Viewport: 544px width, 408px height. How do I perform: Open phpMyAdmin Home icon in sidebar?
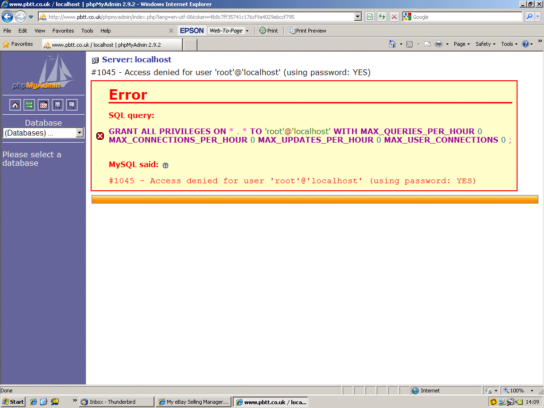pos(15,105)
